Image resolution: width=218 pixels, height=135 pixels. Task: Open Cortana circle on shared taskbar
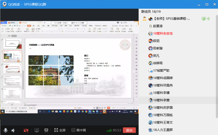[40, 111]
